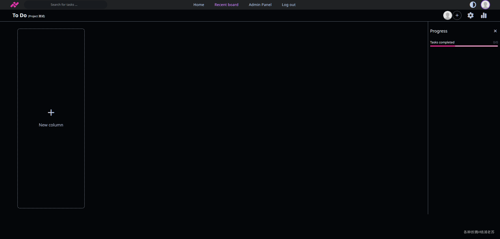
Task: Click the To Do board title
Action: coord(20,15)
